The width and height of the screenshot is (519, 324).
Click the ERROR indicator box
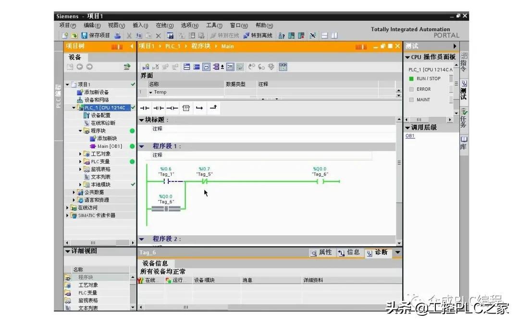click(x=411, y=89)
